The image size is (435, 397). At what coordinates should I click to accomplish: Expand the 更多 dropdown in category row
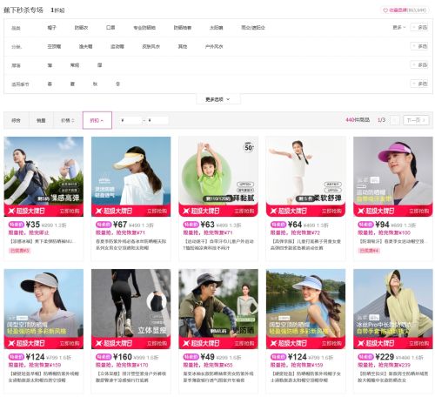[399, 27]
